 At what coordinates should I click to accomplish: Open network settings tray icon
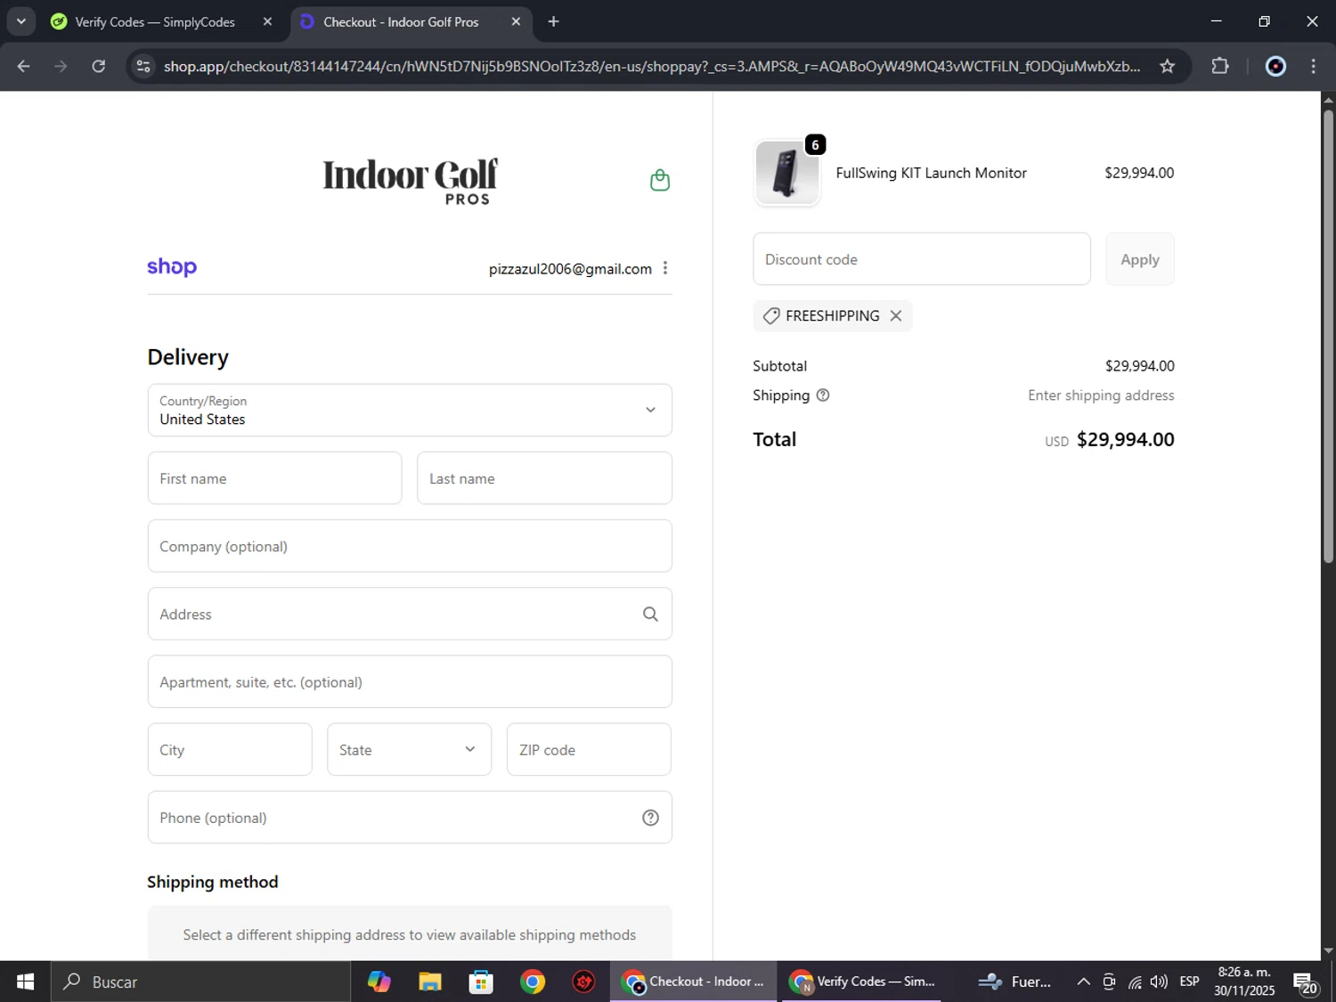pos(1135,982)
